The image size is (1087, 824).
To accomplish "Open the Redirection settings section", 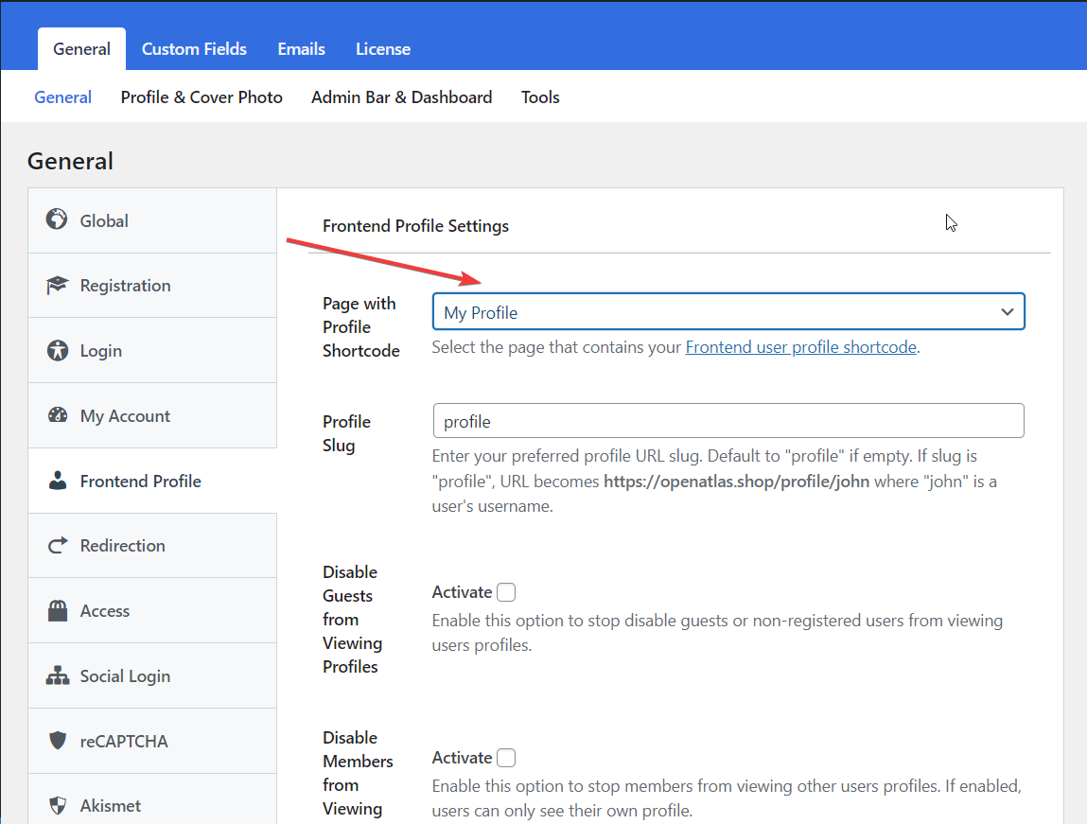I will pos(152,546).
